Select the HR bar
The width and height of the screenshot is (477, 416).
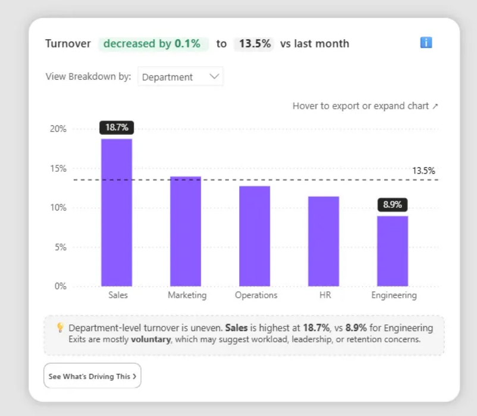(x=324, y=241)
